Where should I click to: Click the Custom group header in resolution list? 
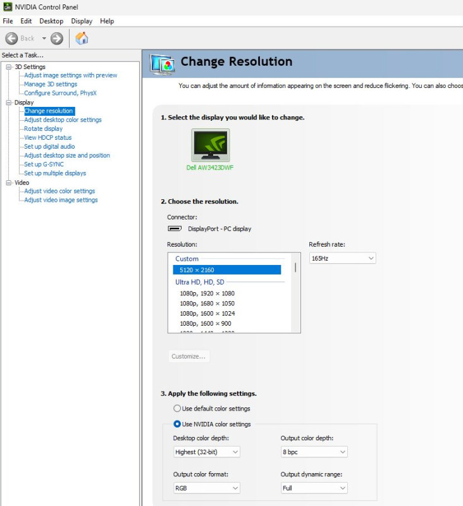187,259
